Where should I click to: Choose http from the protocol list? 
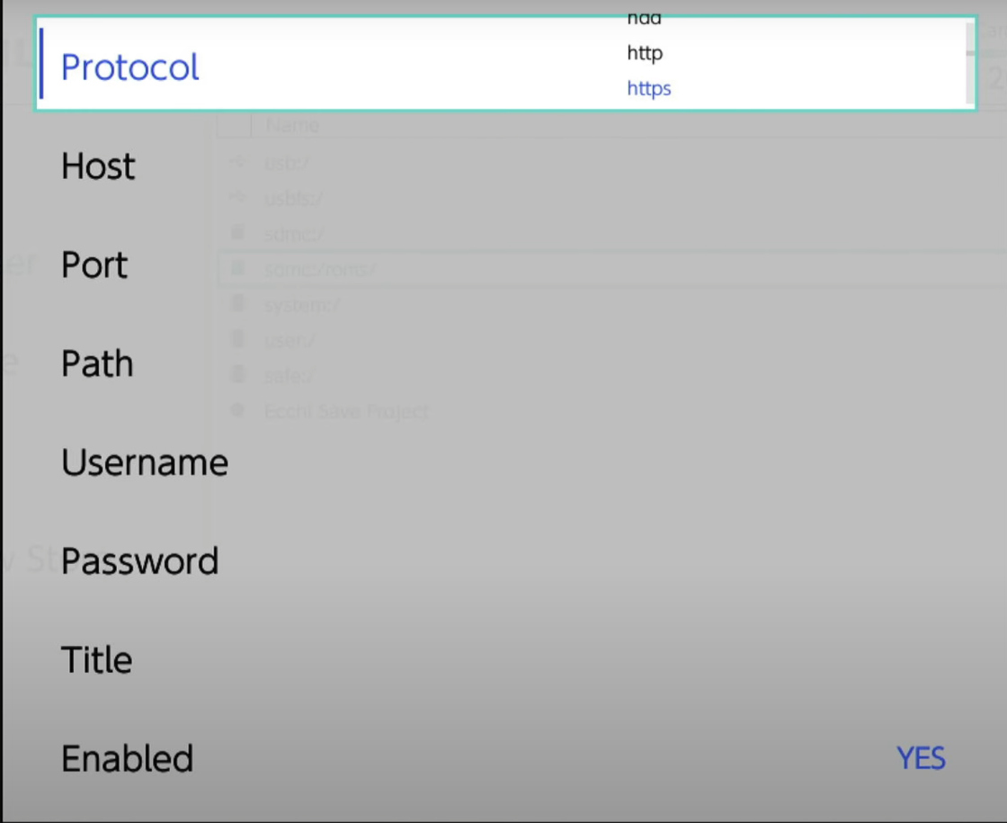tap(645, 53)
